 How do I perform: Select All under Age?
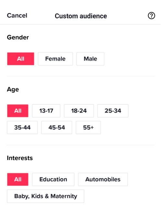(17, 111)
